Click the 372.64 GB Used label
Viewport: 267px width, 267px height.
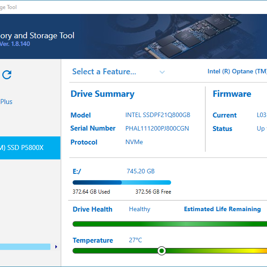[x=91, y=192]
